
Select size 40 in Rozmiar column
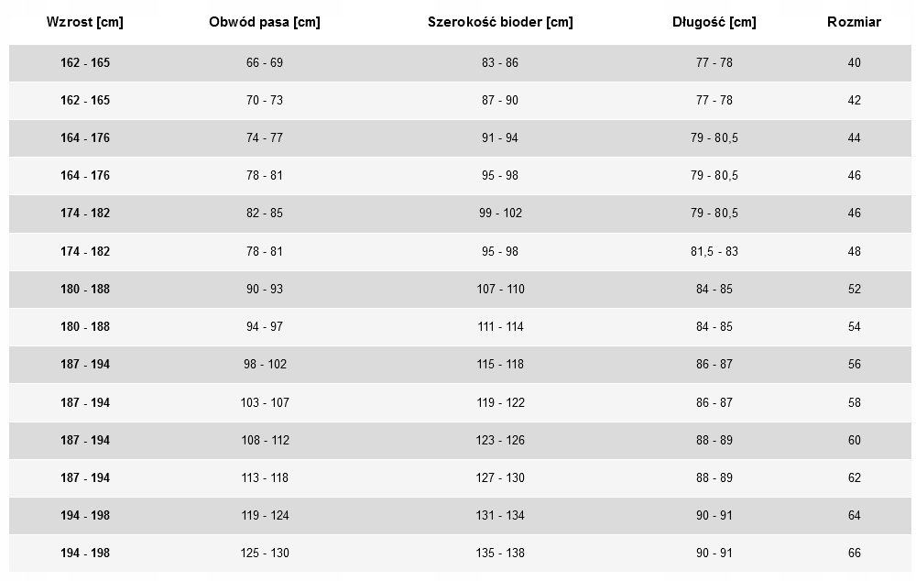tap(854, 62)
